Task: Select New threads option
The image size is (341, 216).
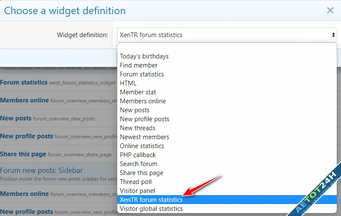Action: [137, 128]
